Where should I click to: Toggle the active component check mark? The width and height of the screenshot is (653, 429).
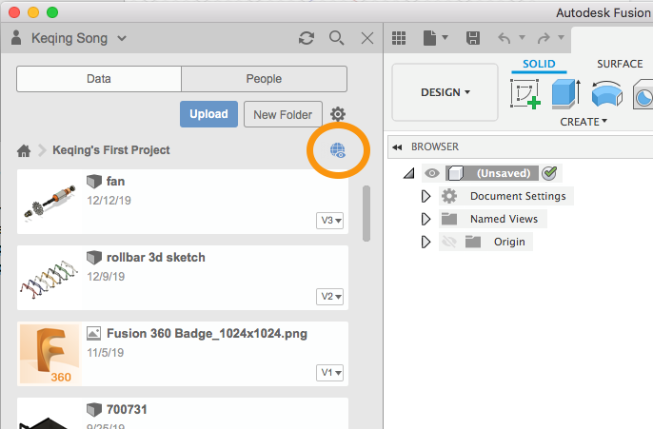point(549,173)
